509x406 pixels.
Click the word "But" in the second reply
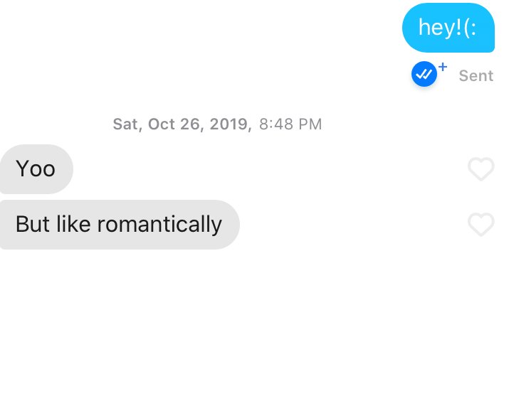point(33,225)
